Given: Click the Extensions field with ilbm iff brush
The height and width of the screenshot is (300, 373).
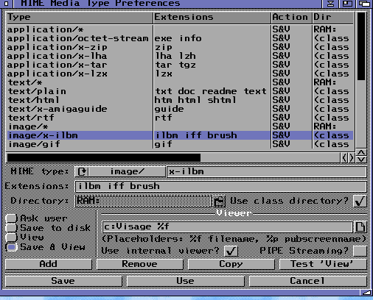Looking at the screenshot, I should pos(220,186).
